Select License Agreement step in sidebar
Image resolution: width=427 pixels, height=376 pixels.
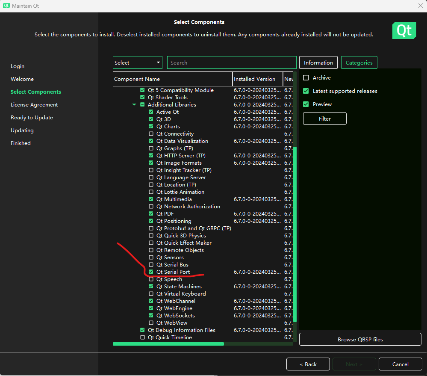click(34, 105)
